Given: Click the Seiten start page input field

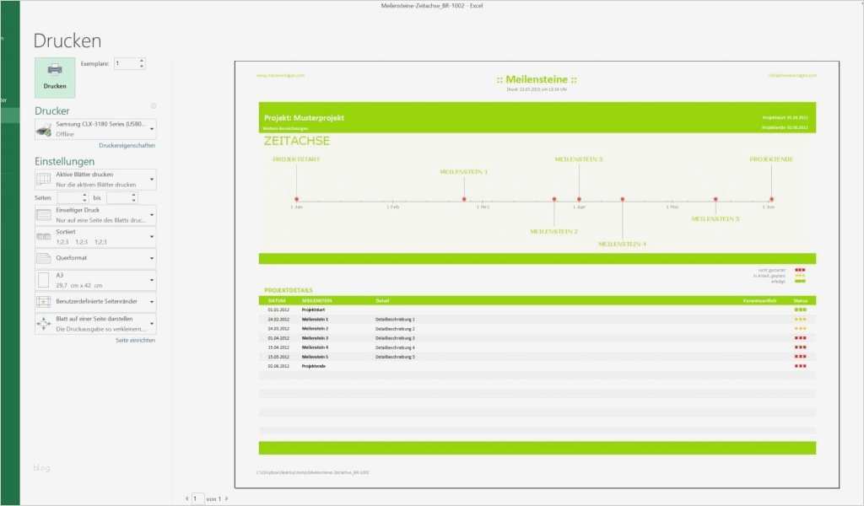Looking at the screenshot, I should point(72,196).
